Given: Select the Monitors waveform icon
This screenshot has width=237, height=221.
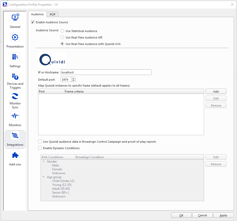Looking at the screenshot, I should 15,116.
